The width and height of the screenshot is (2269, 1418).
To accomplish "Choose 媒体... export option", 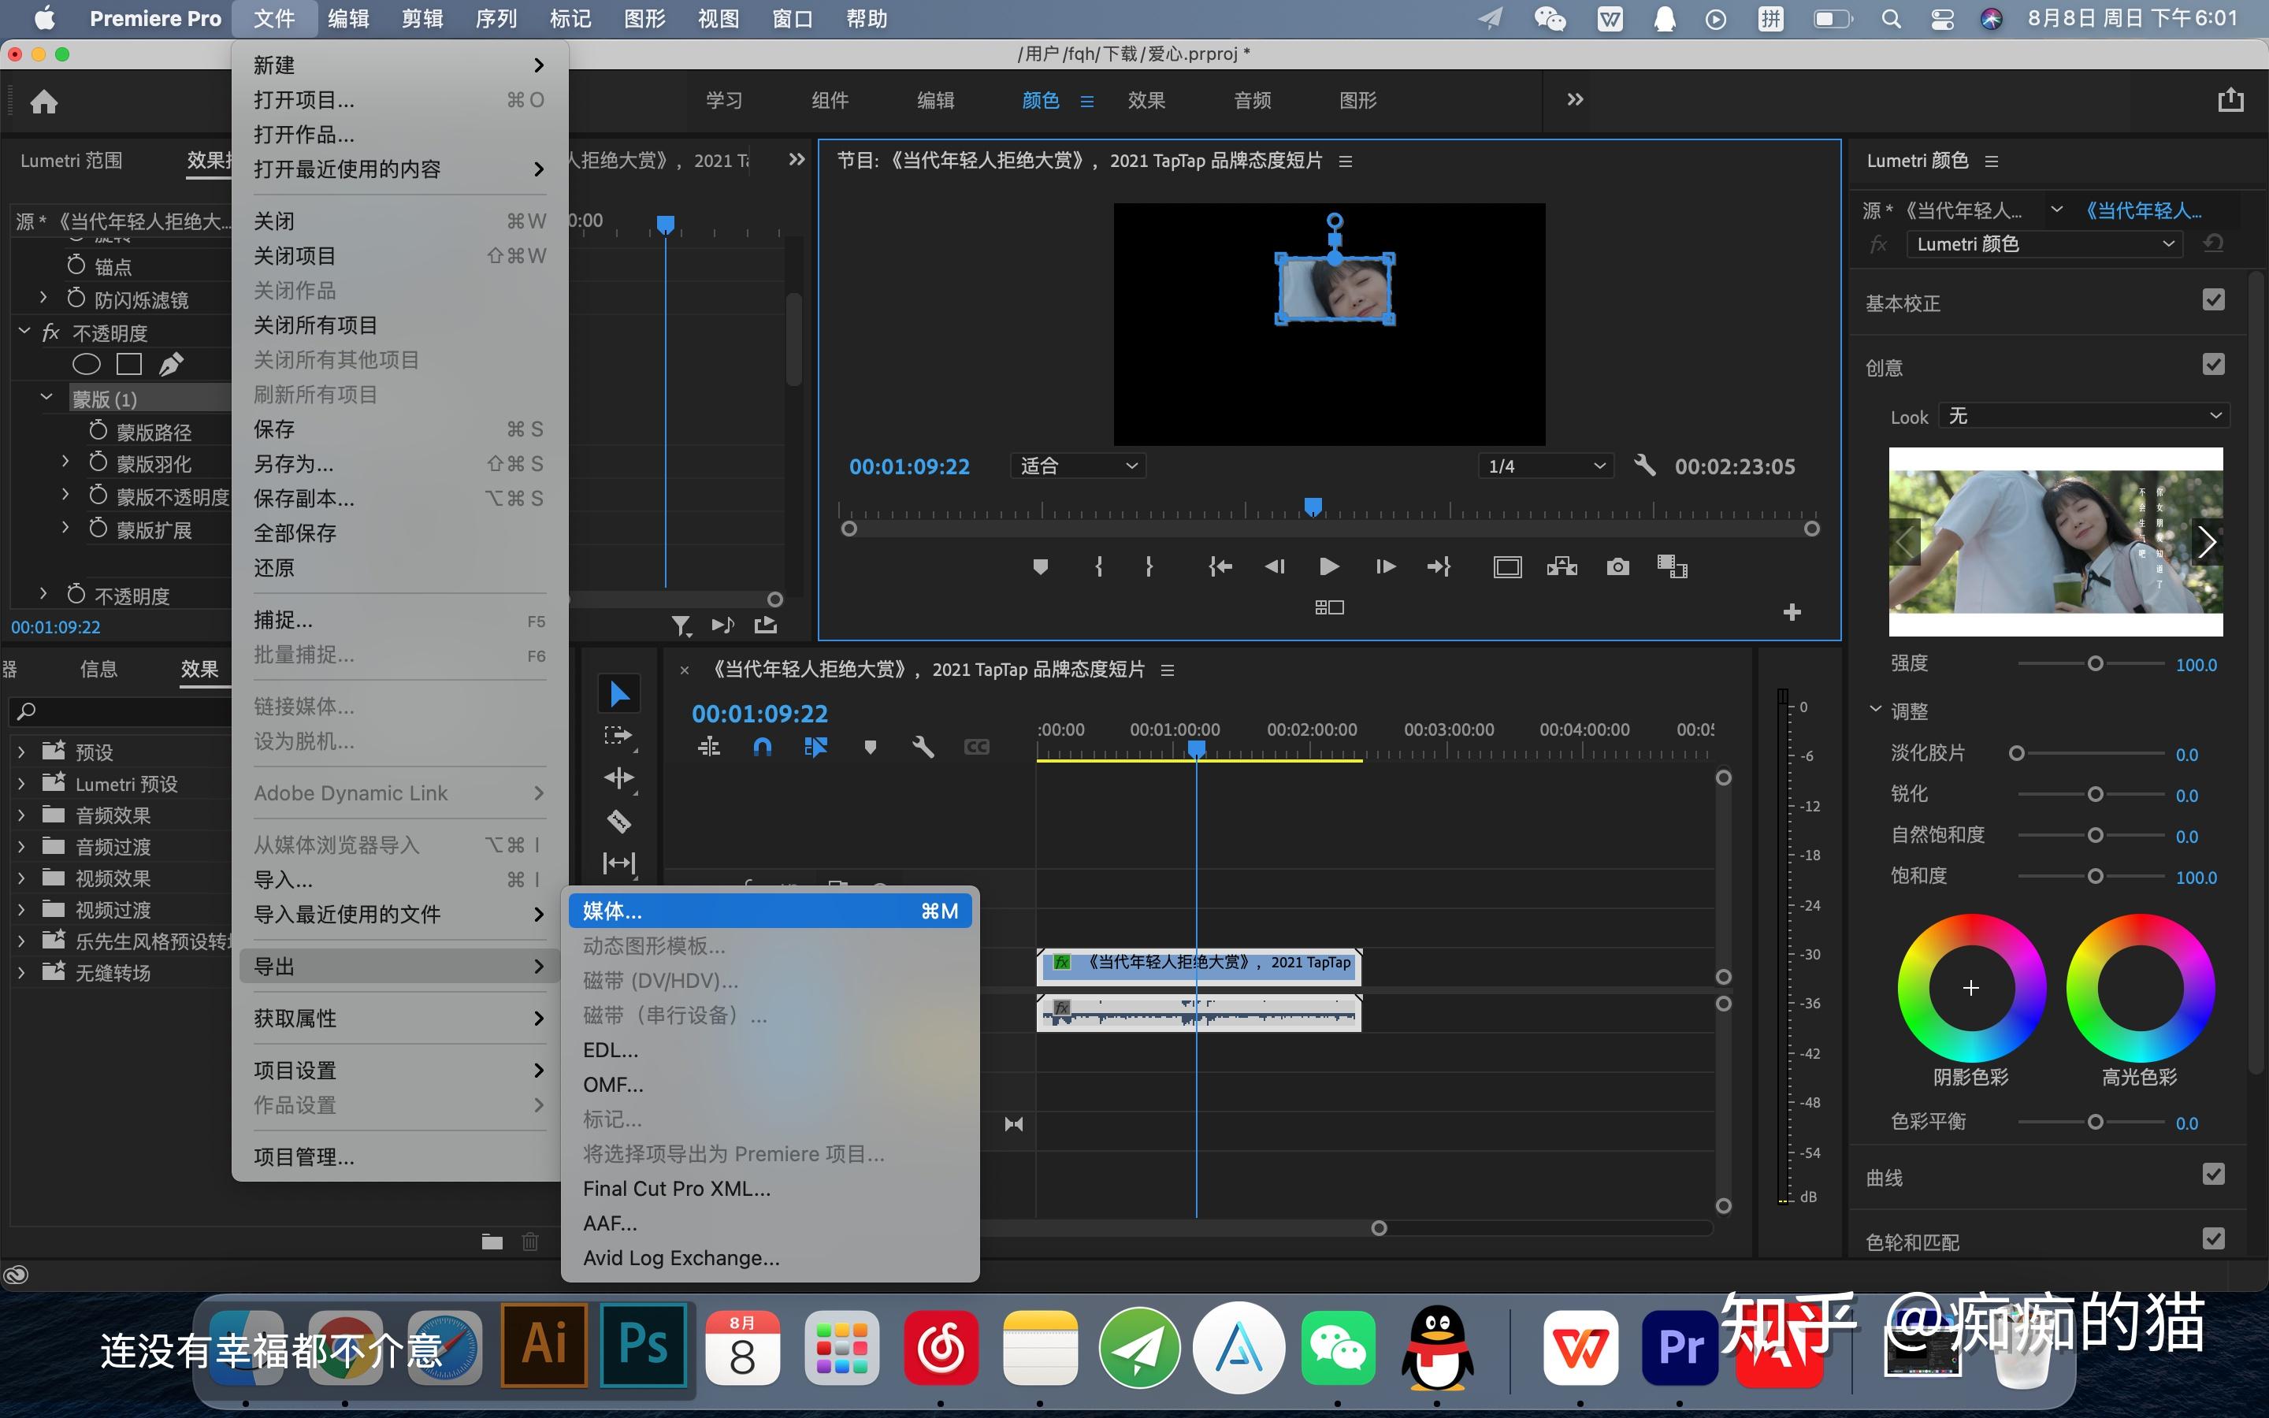I will click(x=770, y=911).
